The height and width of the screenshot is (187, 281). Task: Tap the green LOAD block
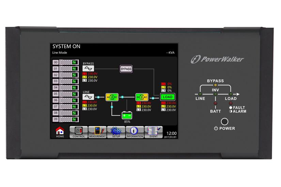click(x=168, y=97)
